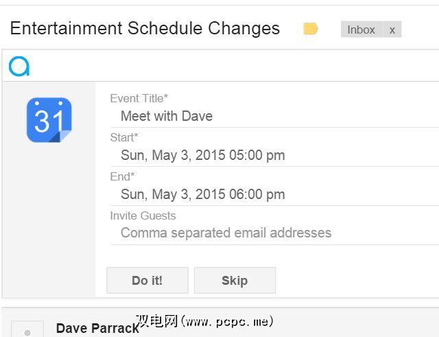This screenshot has width=439, height=337.
Task: Select the End date and time field
Action: pos(274,194)
